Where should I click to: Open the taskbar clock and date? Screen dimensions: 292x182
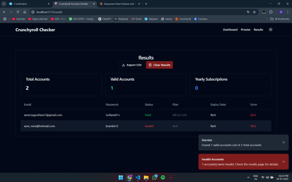coord(283,177)
